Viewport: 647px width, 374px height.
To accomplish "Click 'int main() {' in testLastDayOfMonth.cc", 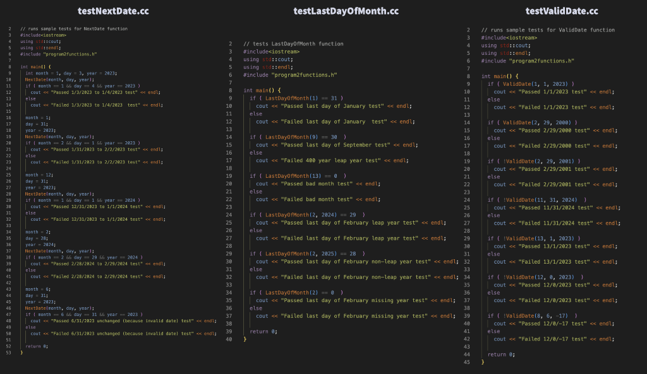I will pyautogui.click(x=262, y=90).
